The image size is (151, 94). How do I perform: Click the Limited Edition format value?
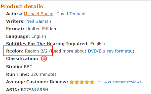41,29
